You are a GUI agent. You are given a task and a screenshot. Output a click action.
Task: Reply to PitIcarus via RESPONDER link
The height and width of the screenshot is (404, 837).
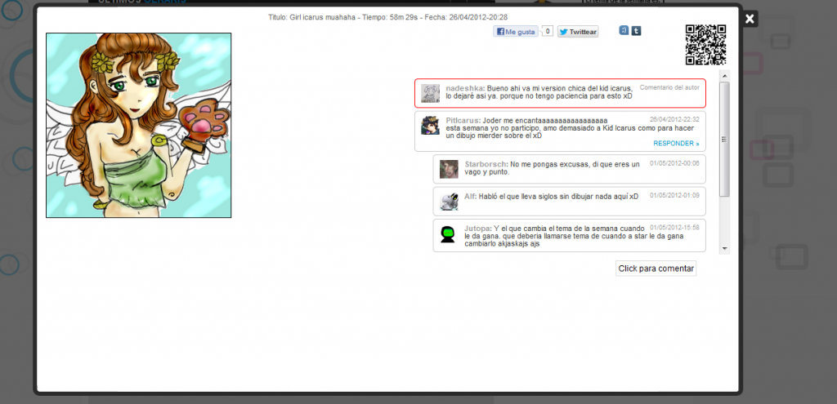(x=676, y=144)
